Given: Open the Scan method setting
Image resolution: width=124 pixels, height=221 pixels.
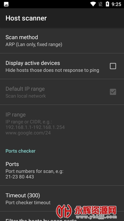Looking at the screenshot, I should tap(62, 40).
